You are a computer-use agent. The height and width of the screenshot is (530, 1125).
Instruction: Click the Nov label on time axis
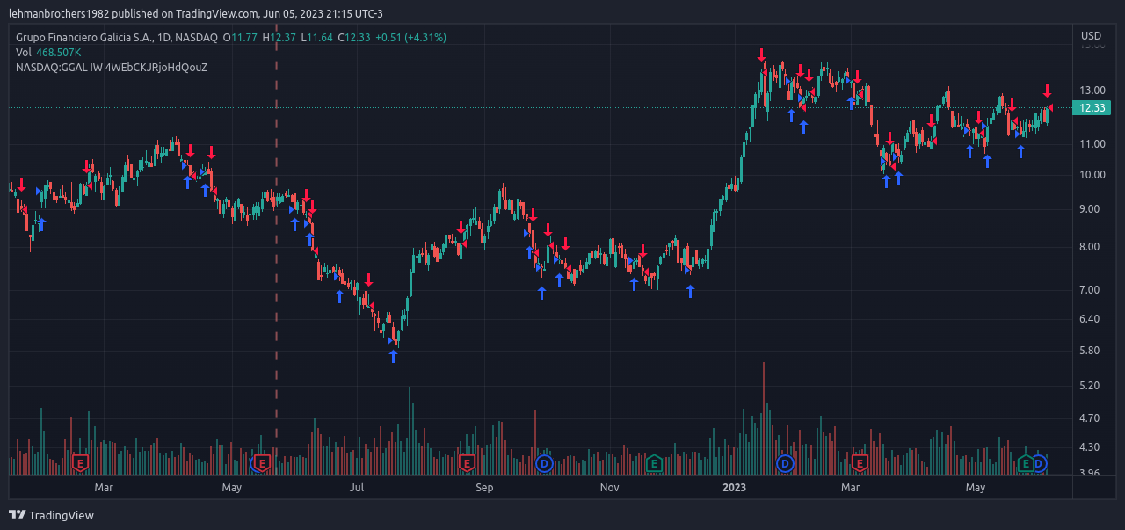(x=610, y=487)
